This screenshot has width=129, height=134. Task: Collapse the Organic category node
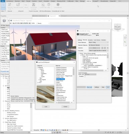(x=39, y=69)
